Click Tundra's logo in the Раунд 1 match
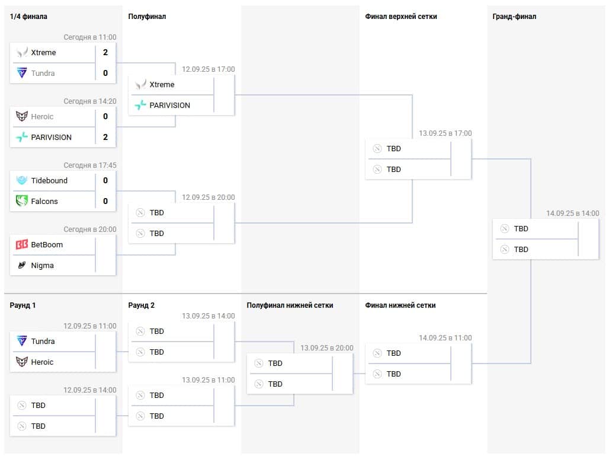612x459 pixels. 22,341
